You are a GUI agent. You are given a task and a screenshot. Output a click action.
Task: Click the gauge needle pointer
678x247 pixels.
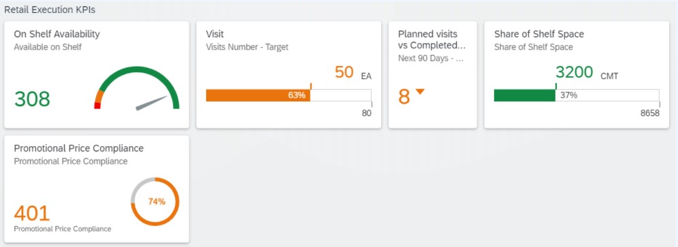pos(151,103)
